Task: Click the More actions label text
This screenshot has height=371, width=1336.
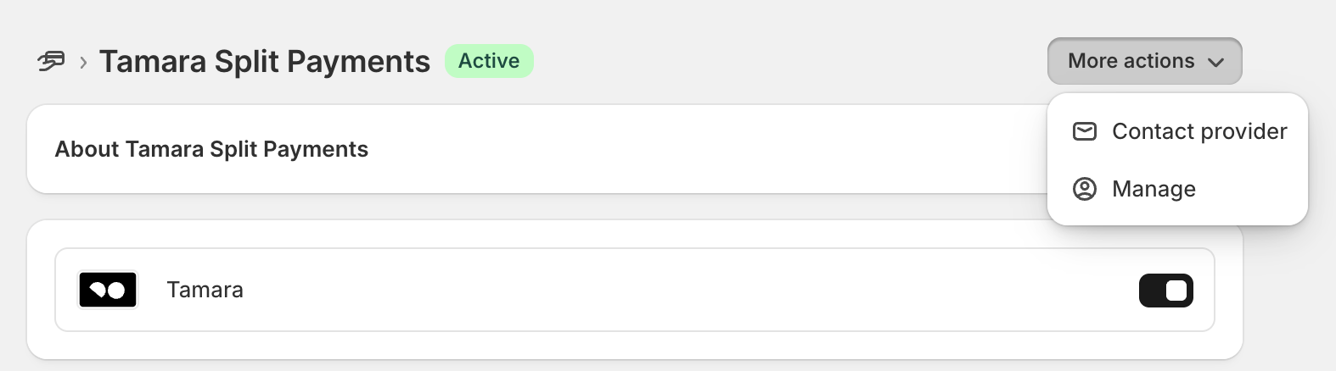Action: [x=1131, y=61]
